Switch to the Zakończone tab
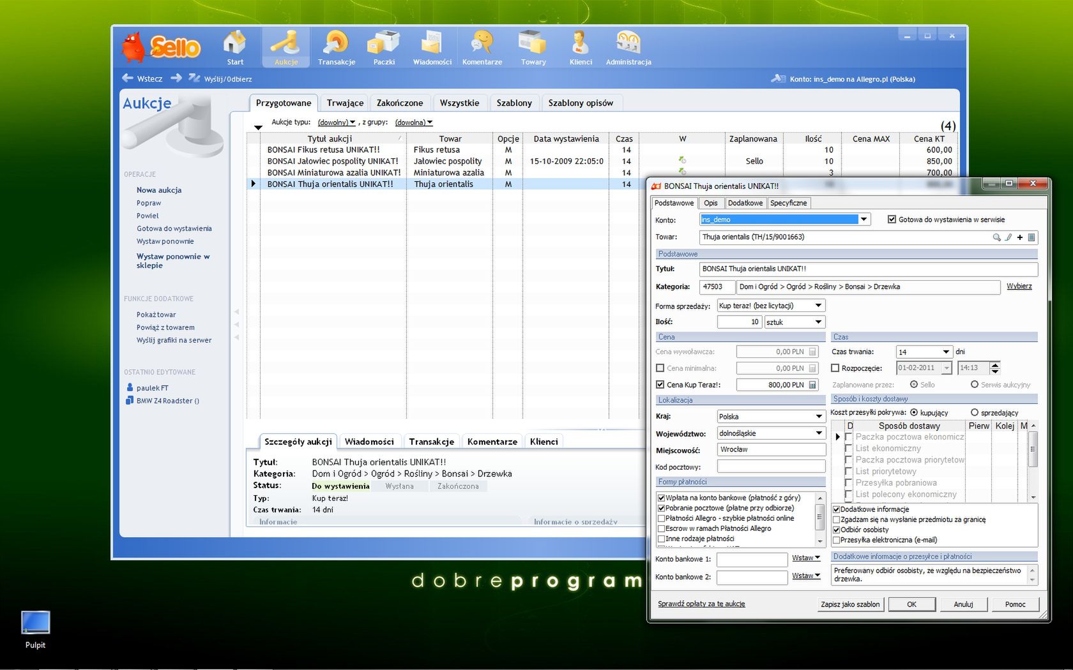Viewport: 1073px width, 670px height. 400,103
